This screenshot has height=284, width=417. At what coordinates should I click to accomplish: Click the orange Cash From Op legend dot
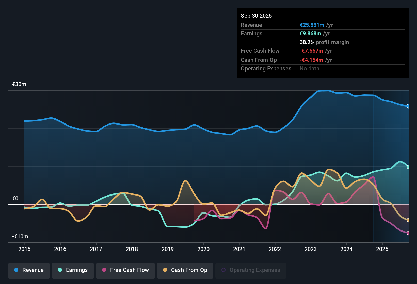tap(165, 270)
